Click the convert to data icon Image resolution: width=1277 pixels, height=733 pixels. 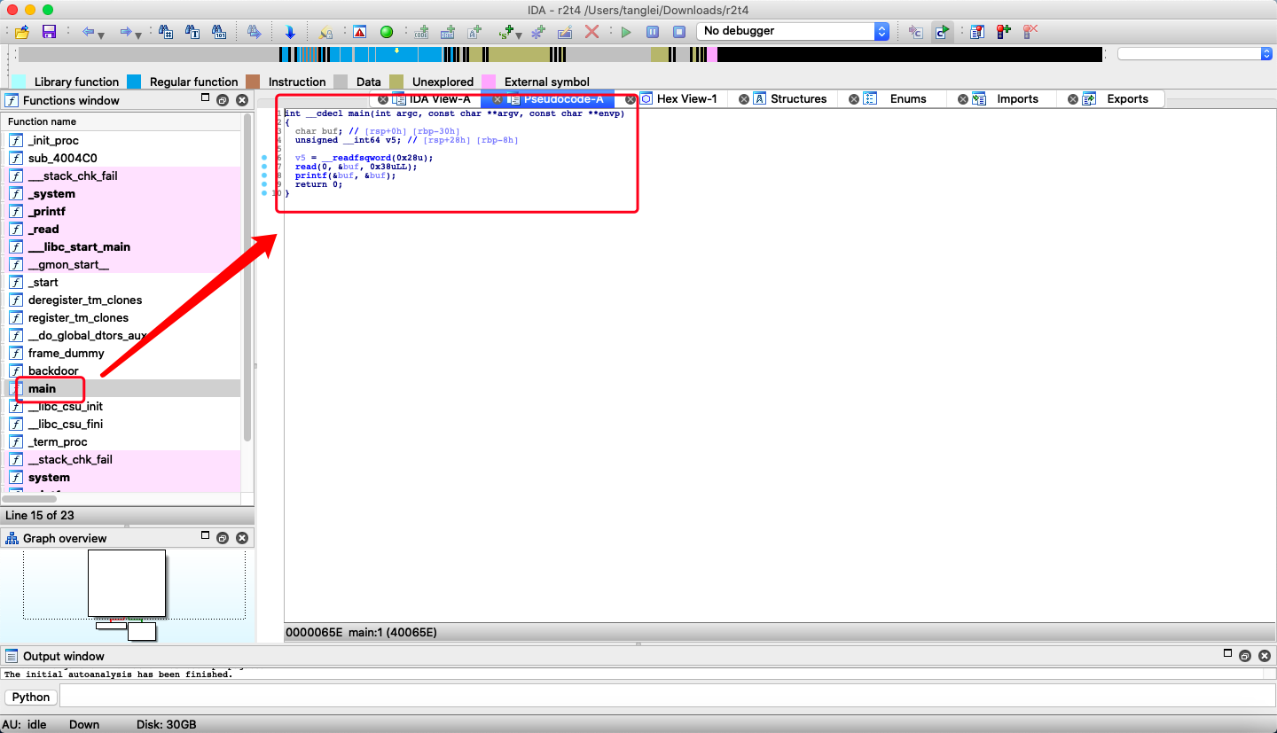pos(448,32)
